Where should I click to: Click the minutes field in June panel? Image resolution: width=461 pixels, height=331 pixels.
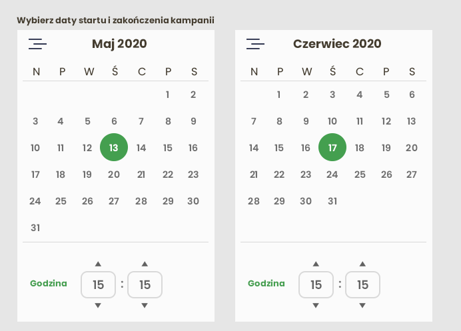362,284
